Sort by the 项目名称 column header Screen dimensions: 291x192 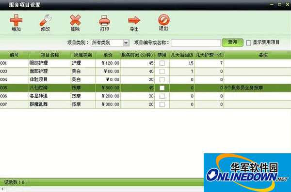click(x=50, y=55)
